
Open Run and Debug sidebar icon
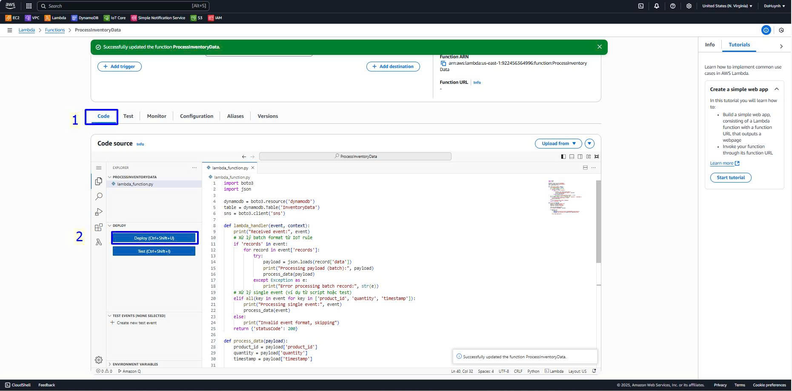(x=99, y=212)
